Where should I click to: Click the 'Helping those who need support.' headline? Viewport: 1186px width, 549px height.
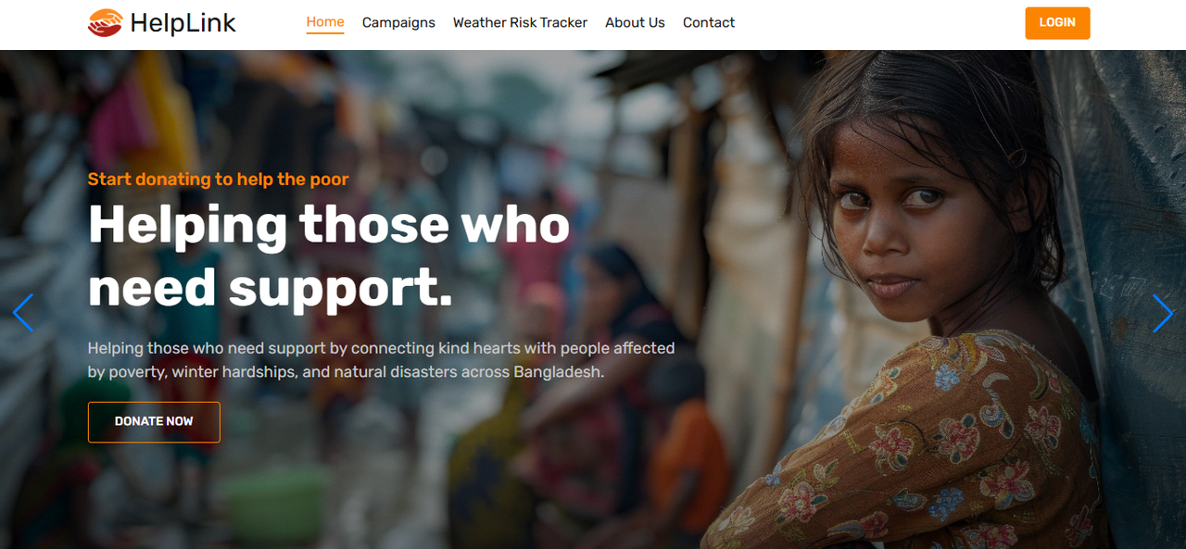point(329,255)
